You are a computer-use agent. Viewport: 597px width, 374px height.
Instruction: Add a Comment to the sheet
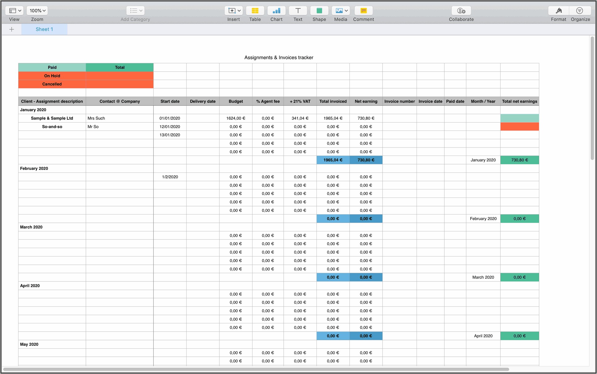coord(363,11)
